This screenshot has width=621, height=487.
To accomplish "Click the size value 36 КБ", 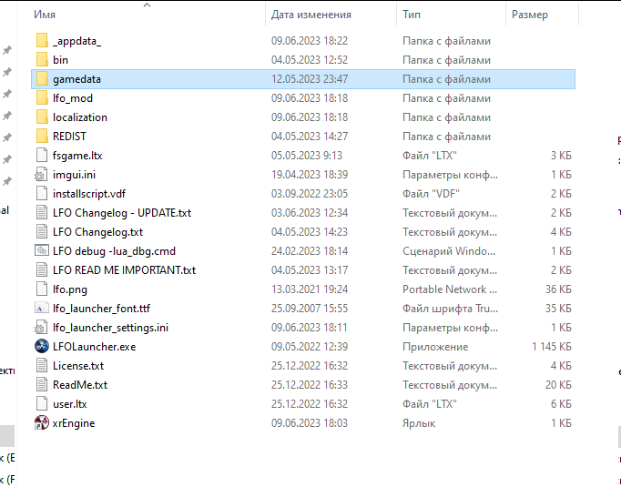I will tap(558, 289).
